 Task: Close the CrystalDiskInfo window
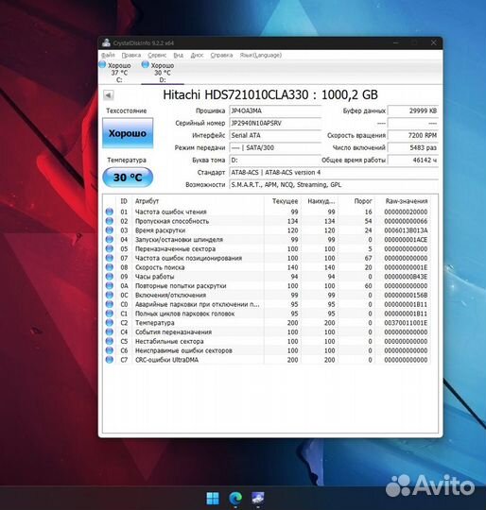point(433,42)
